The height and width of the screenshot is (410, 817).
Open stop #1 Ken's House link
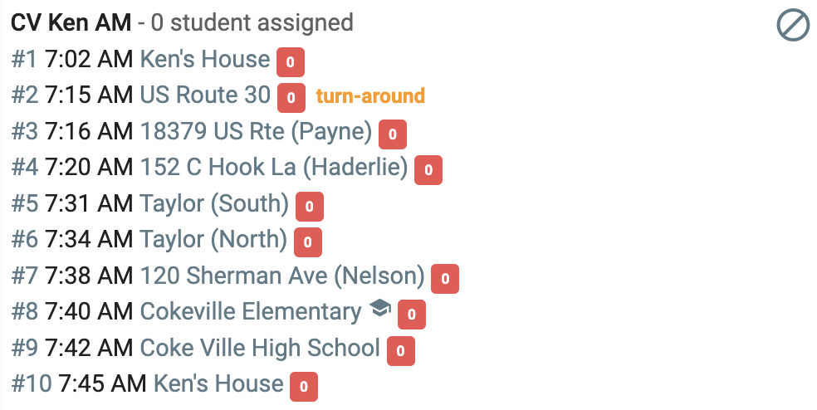(x=205, y=59)
